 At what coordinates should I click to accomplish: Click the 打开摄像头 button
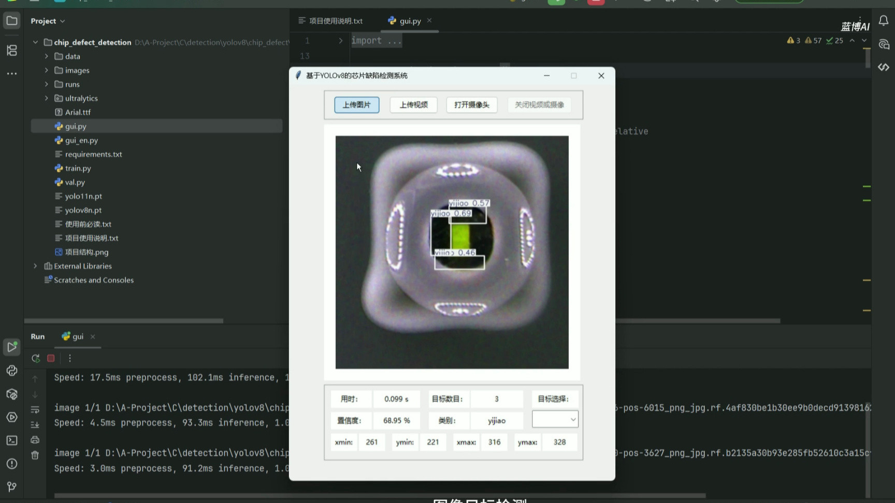click(472, 105)
